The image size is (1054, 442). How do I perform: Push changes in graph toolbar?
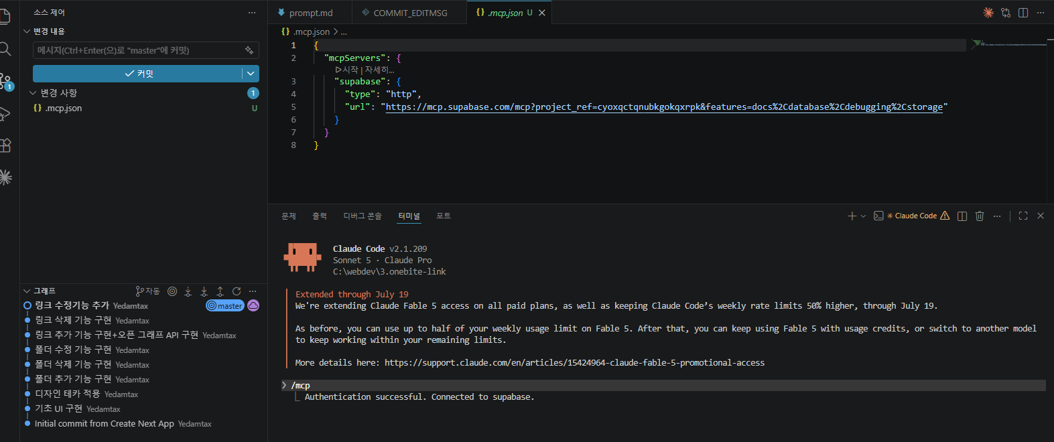pos(220,291)
